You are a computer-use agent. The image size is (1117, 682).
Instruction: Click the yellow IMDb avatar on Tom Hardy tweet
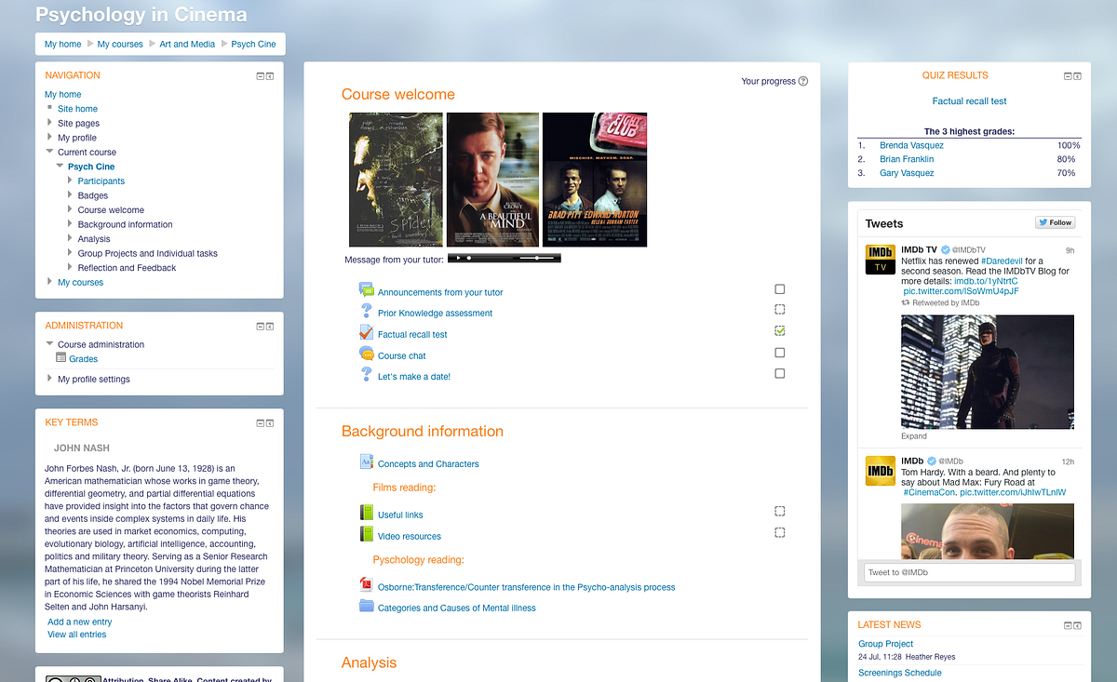[x=881, y=471]
